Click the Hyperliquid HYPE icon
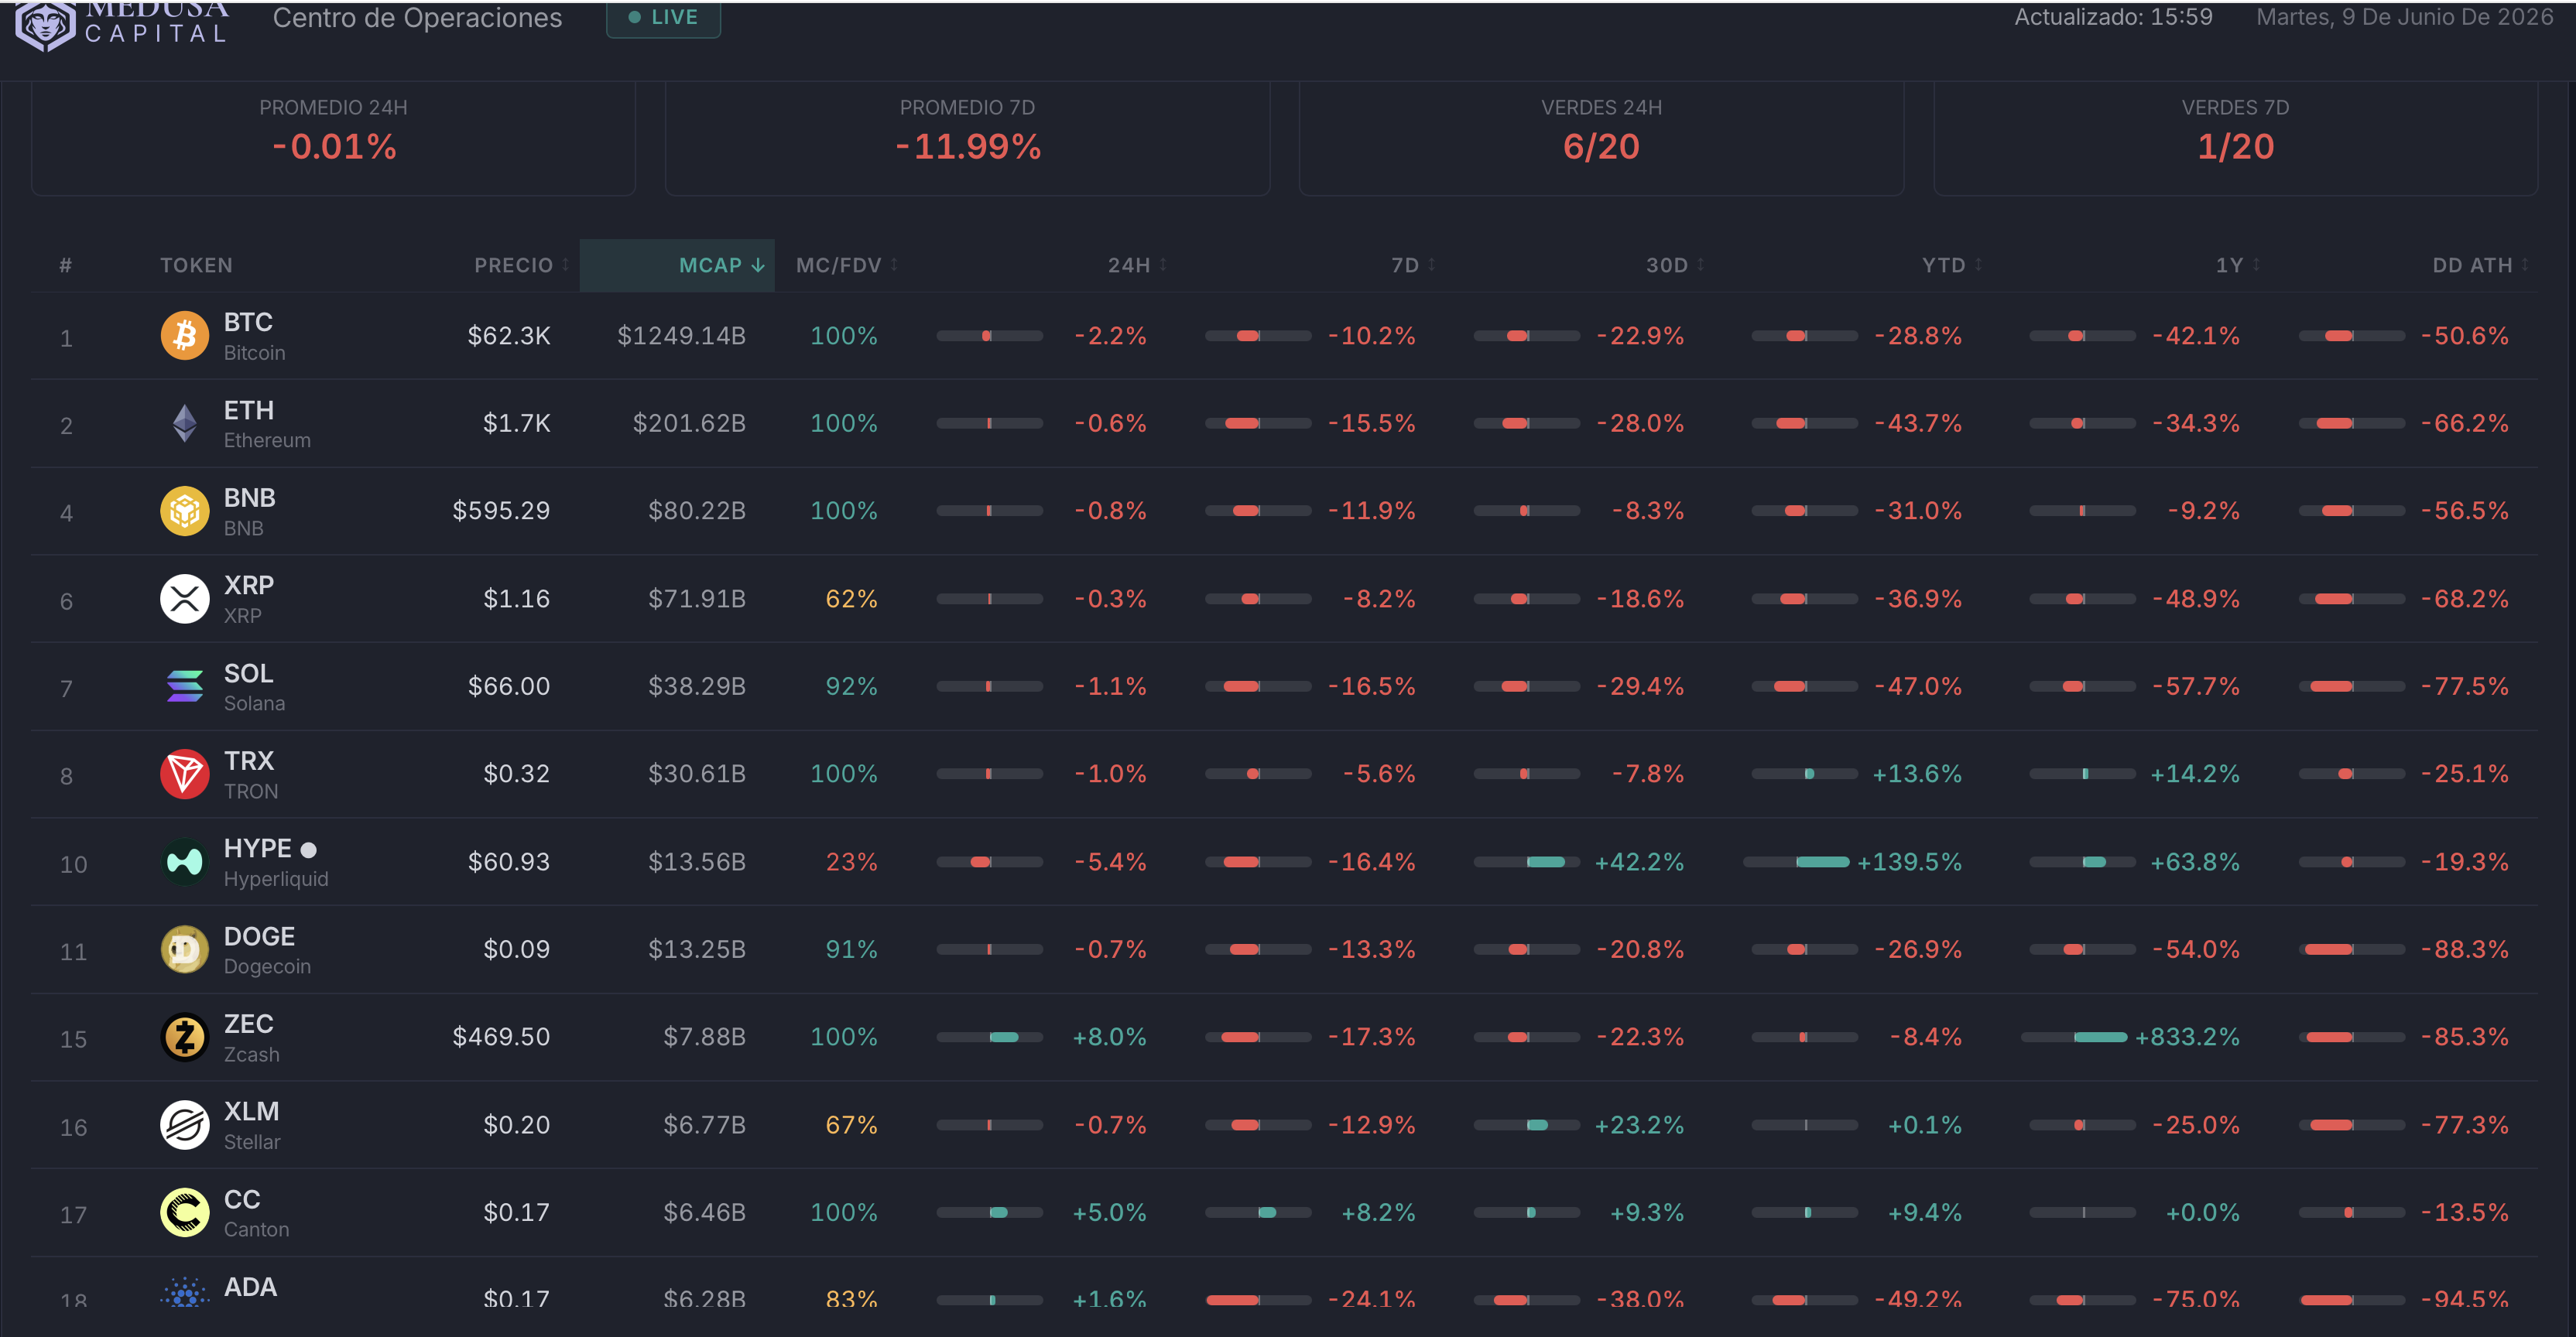This screenshot has width=2576, height=1337. coord(185,861)
